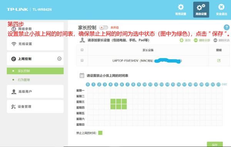Click hour marker 12 in schedule

(x=156, y=84)
